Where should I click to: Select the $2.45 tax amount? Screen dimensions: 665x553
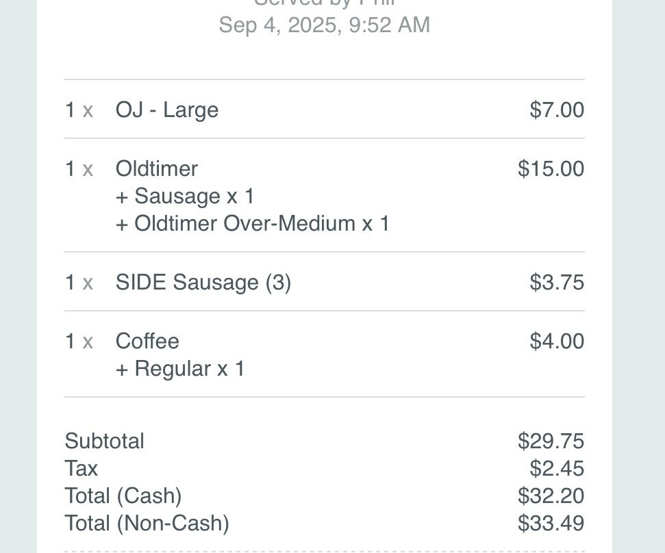click(x=556, y=469)
